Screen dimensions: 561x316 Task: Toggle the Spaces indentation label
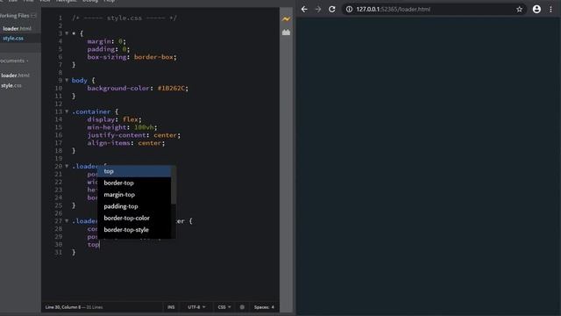tap(261, 307)
